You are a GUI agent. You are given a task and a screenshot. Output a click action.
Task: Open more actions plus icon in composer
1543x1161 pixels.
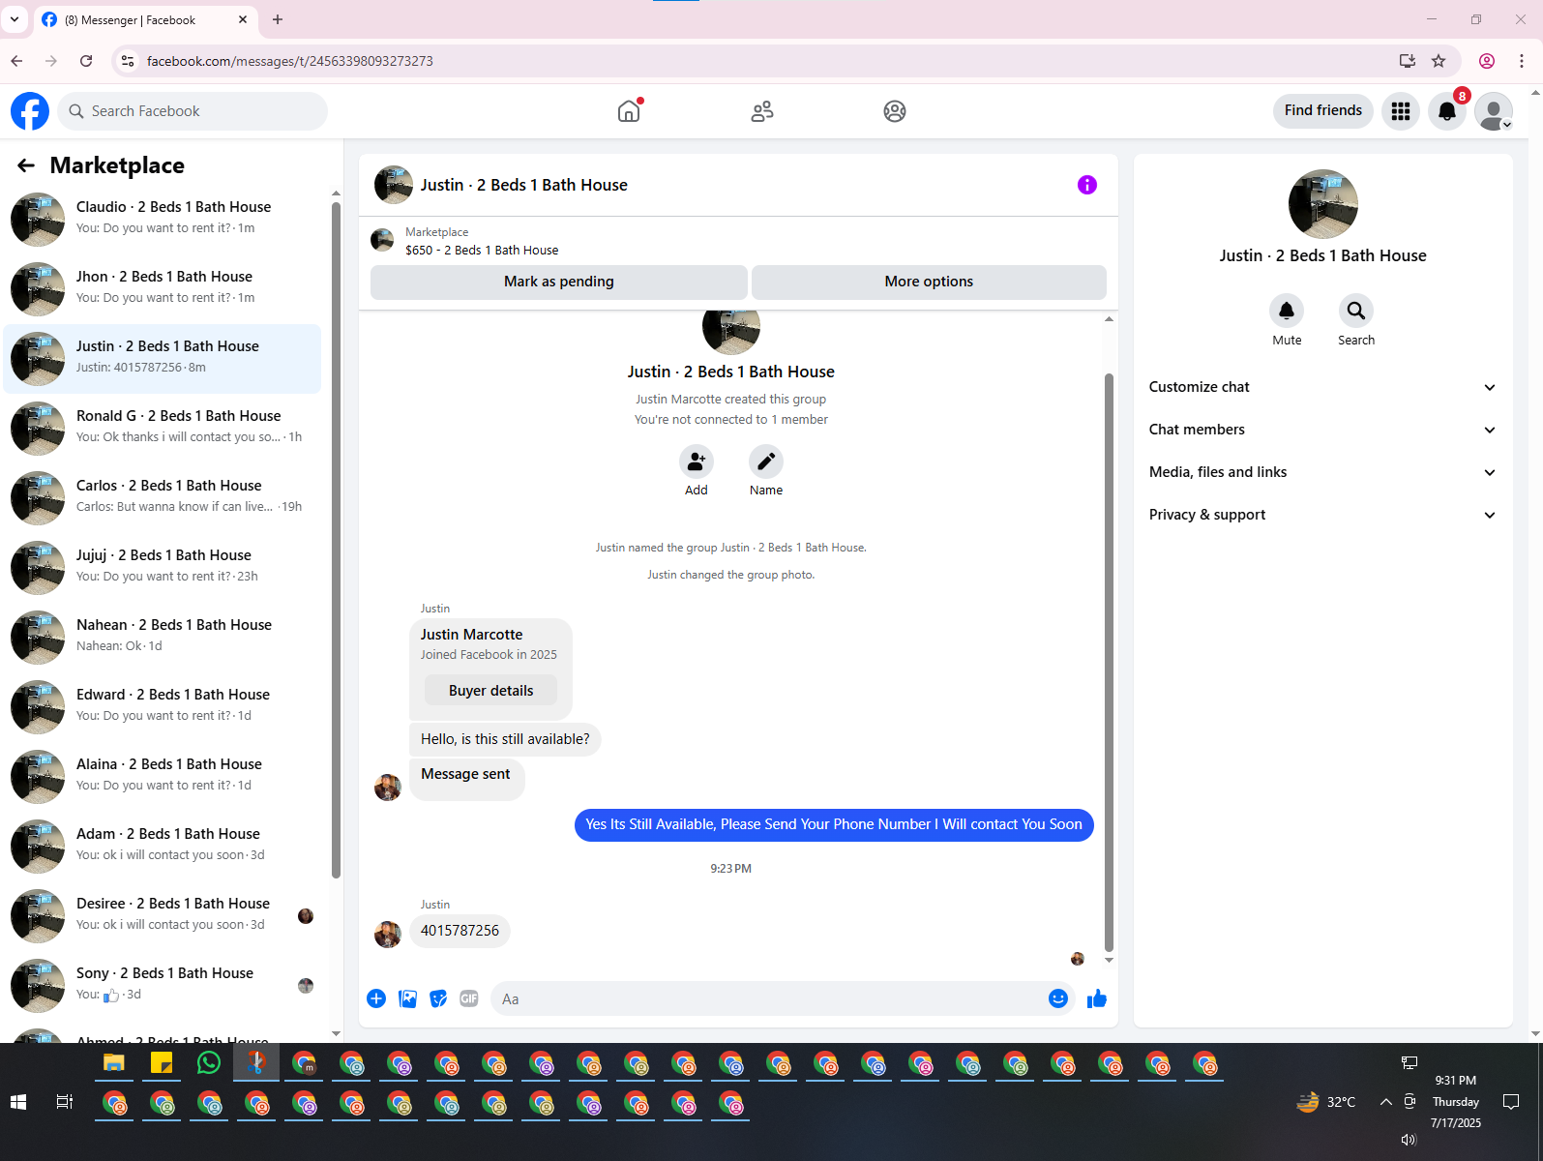tap(376, 998)
